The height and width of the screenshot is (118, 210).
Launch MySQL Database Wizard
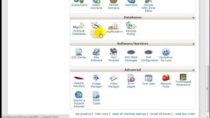click(96, 30)
